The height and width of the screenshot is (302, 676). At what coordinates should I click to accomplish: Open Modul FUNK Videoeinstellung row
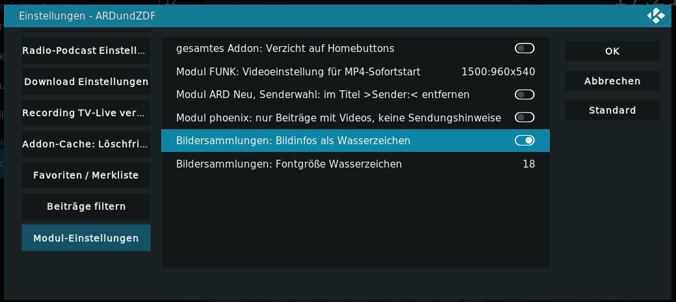click(x=356, y=71)
